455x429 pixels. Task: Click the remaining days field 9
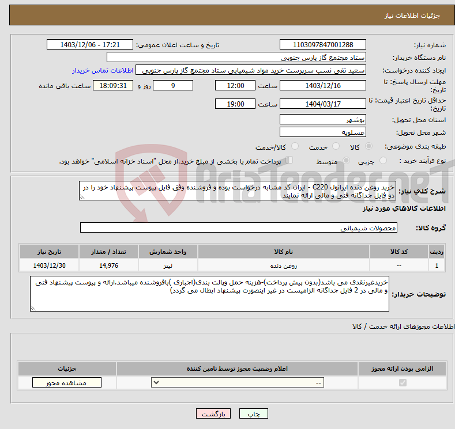pyautogui.click(x=173, y=85)
